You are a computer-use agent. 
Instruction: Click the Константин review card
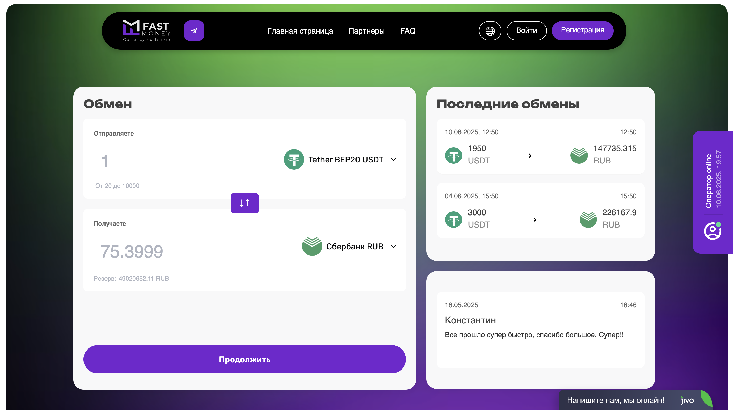coord(540,330)
